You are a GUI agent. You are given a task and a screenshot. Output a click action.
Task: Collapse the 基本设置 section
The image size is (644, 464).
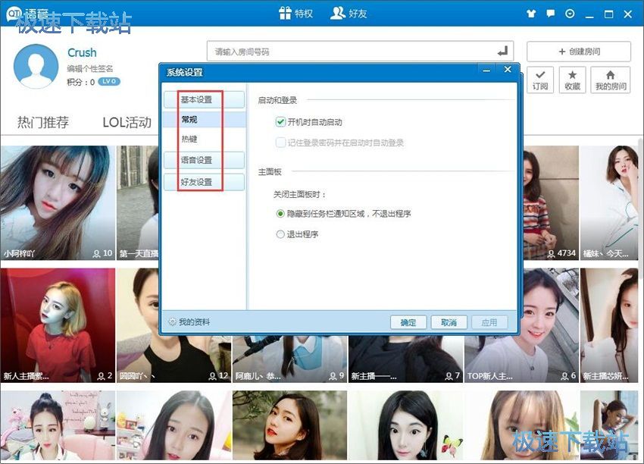[x=204, y=99]
